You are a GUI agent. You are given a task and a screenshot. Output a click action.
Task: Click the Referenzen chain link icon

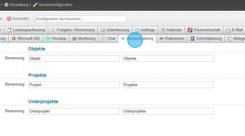click(x=162, y=38)
